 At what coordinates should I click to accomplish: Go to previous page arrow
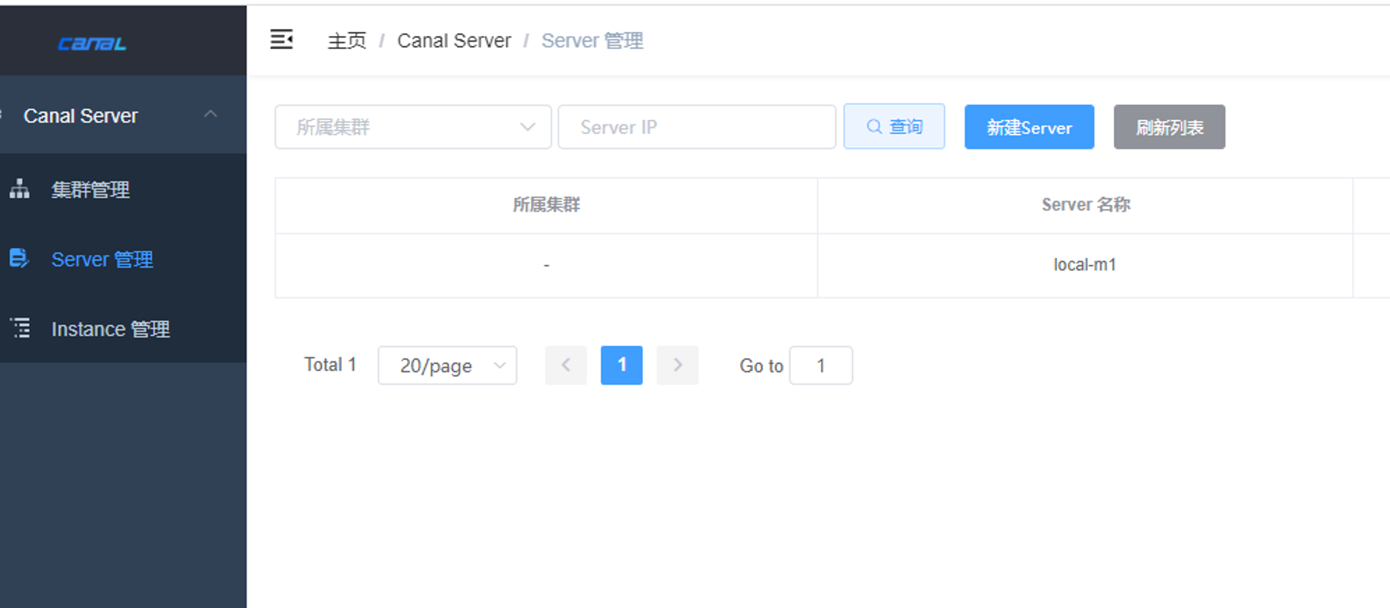coord(566,365)
